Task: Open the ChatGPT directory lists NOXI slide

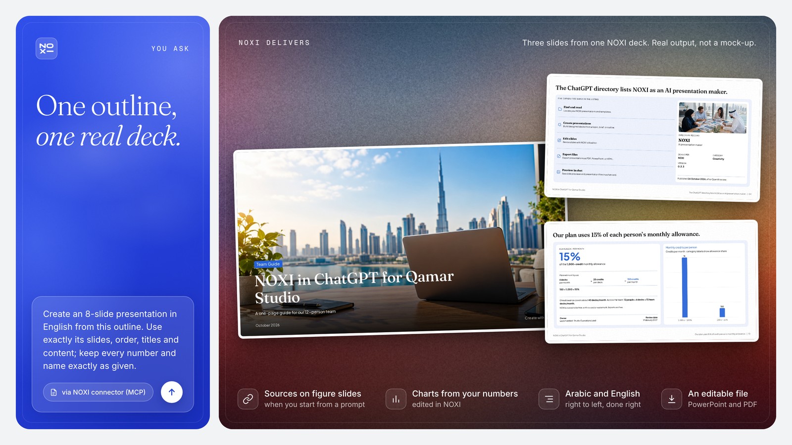Action: [x=653, y=138]
